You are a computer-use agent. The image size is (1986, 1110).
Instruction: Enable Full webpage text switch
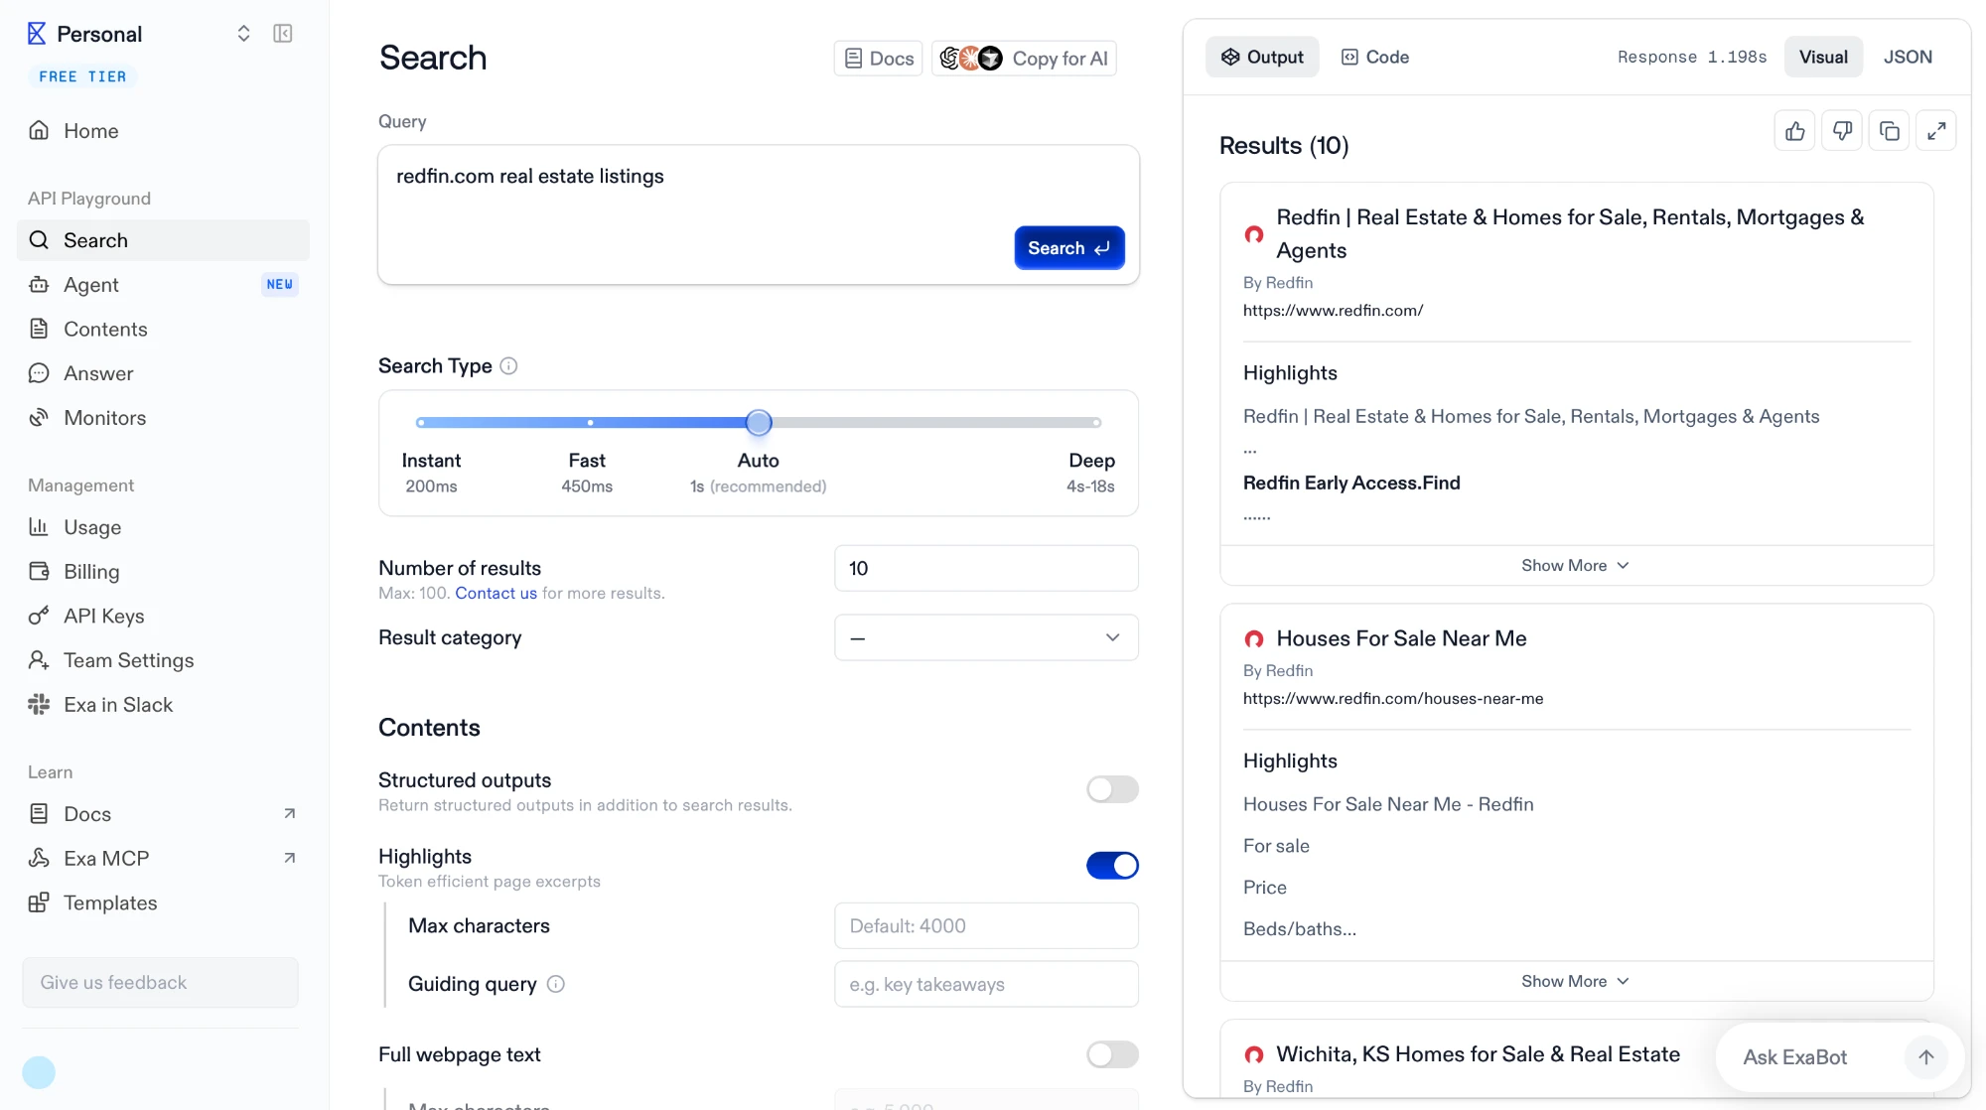click(1112, 1054)
